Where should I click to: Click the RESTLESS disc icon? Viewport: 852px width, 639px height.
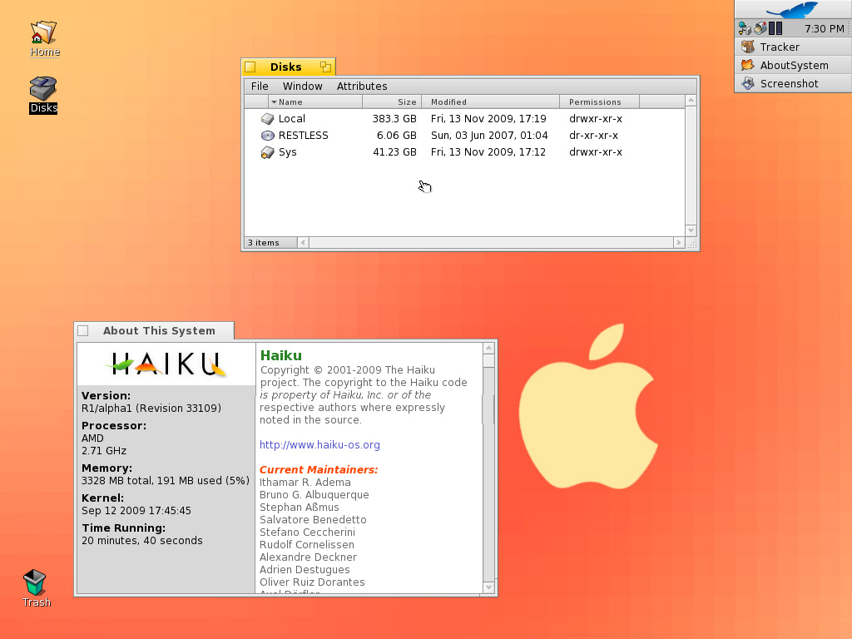[x=267, y=136]
